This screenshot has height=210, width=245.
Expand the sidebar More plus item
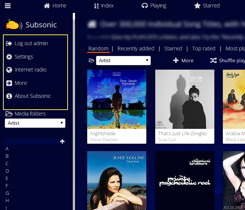coord(9,83)
